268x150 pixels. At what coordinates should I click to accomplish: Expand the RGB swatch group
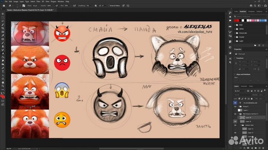(234, 25)
